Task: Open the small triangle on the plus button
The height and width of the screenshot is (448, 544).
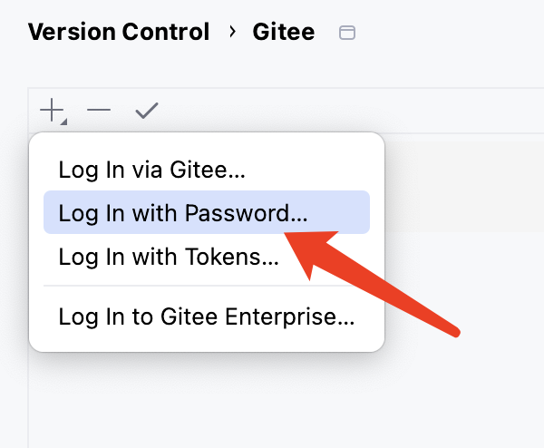Action: (x=63, y=121)
